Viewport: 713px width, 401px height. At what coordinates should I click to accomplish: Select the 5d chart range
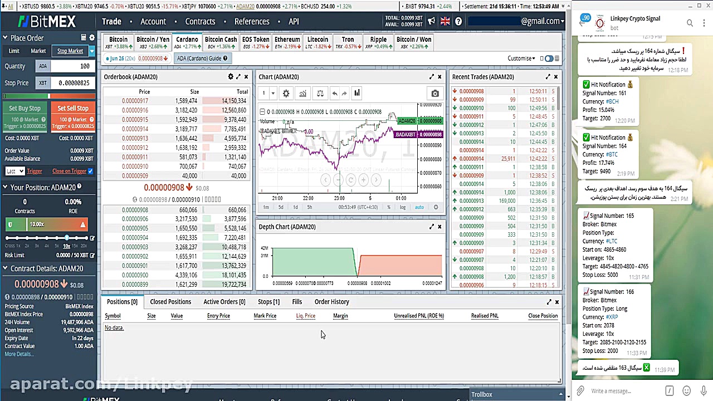pyautogui.click(x=281, y=207)
